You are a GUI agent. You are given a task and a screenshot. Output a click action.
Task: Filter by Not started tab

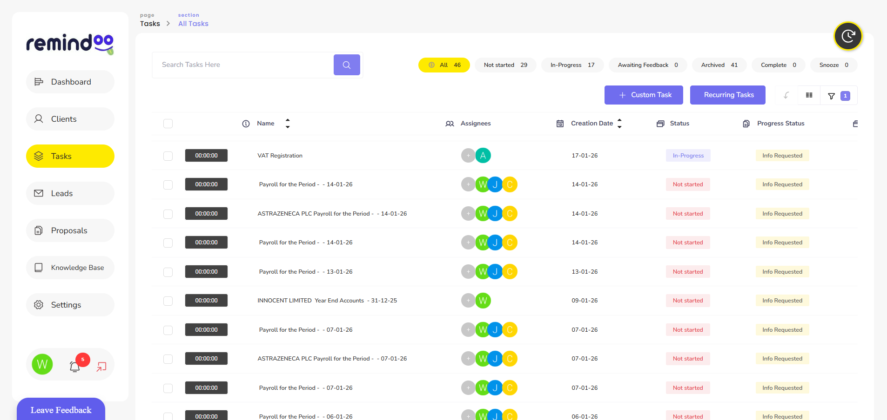505,65
